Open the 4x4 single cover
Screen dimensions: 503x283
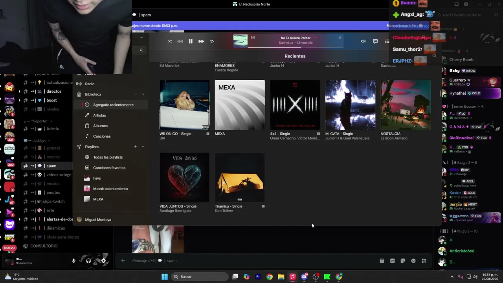295,105
